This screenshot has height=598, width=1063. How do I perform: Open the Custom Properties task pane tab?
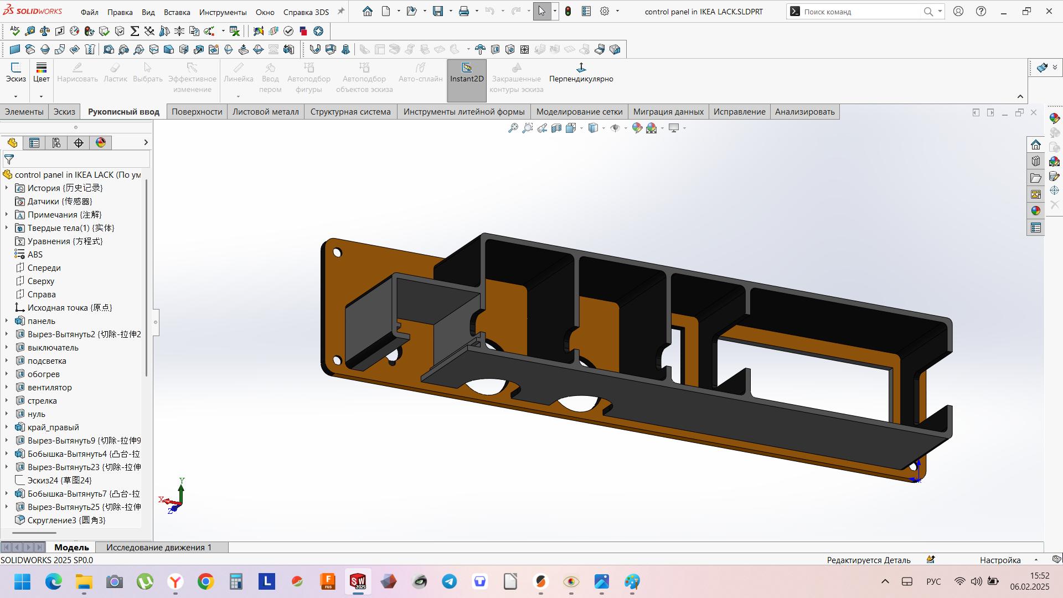(1036, 228)
